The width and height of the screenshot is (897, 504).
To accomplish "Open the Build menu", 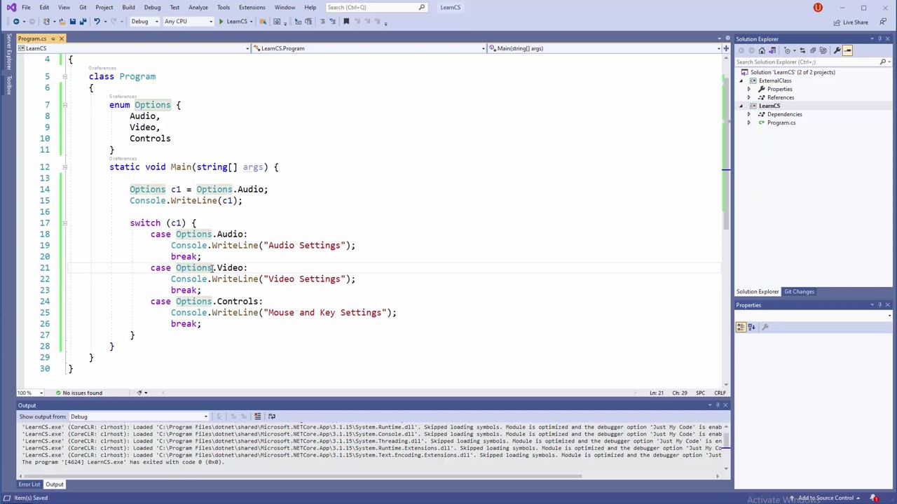I will click(128, 7).
